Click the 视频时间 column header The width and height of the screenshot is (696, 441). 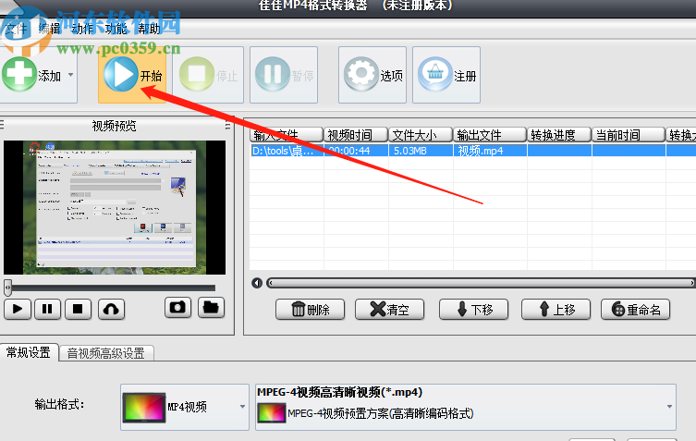point(357,135)
